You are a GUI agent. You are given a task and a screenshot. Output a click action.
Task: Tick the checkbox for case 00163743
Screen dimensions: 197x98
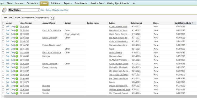click(x=3, y=45)
